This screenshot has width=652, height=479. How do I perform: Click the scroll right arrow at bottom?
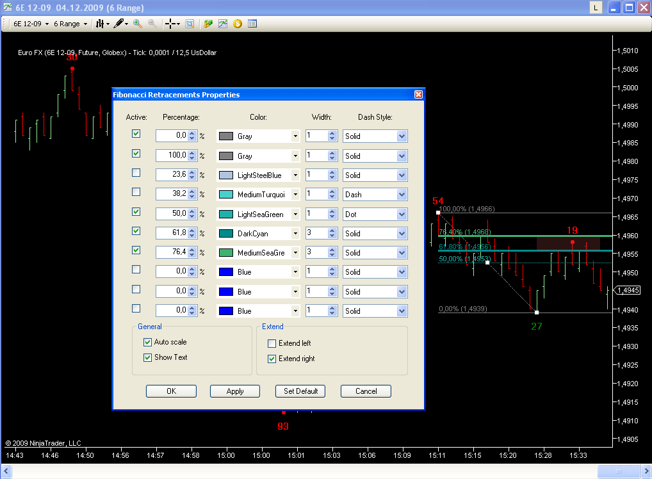(x=646, y=471)
